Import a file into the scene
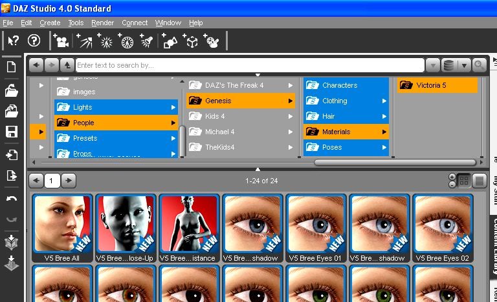 pos(12,155)
